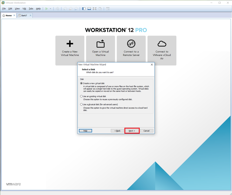The image size is (232, 195).
Task: Select Create a new virtual disk option
Action: 92,84
